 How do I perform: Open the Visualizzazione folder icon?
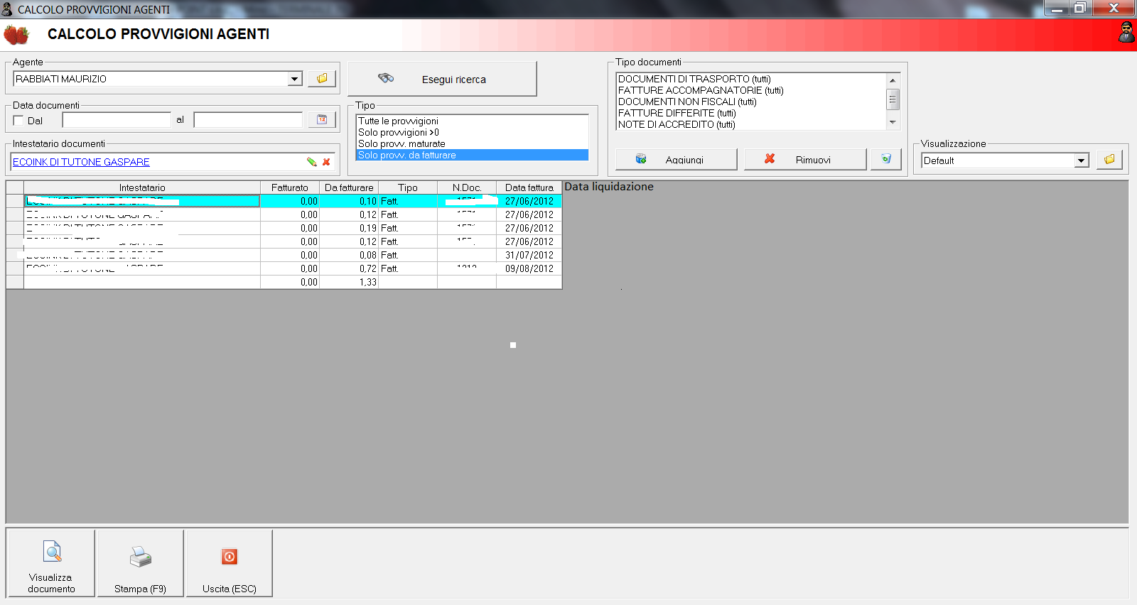point(1109,160)
